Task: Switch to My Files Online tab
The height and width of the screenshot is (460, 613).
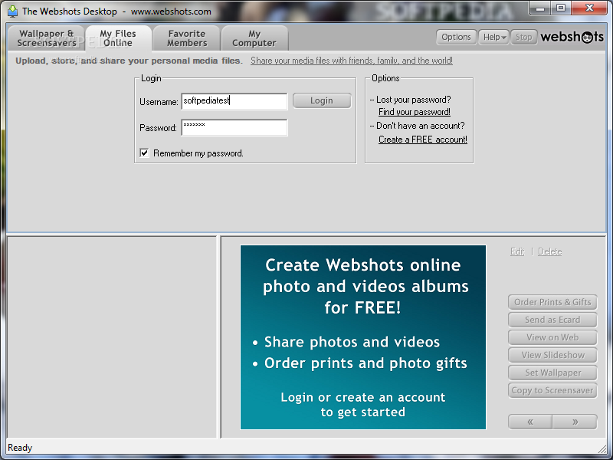Action: coord(118,38)
